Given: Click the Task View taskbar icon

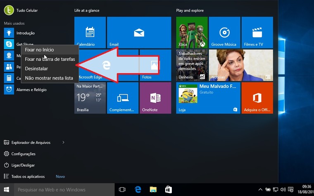Looking at the screenshot, I should [x=122, y=189].
